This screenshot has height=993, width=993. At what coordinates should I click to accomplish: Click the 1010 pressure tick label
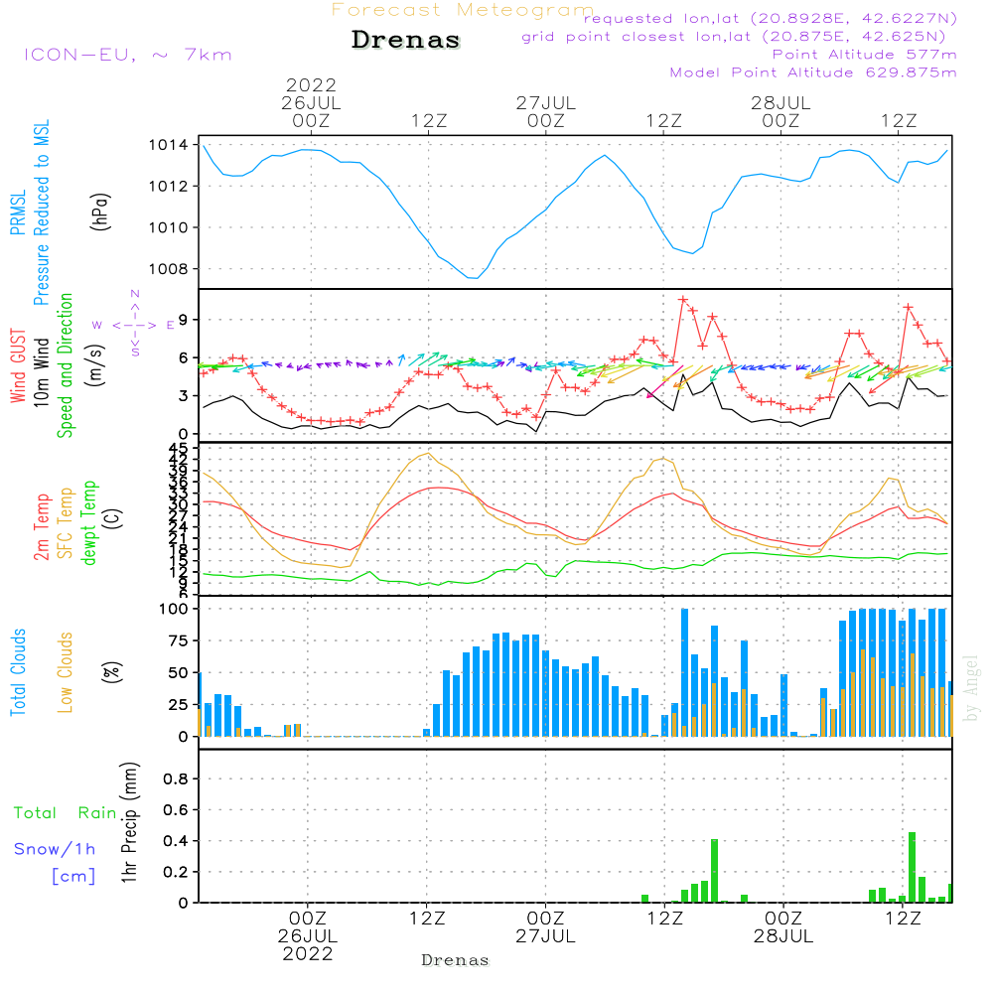[168, 227]
